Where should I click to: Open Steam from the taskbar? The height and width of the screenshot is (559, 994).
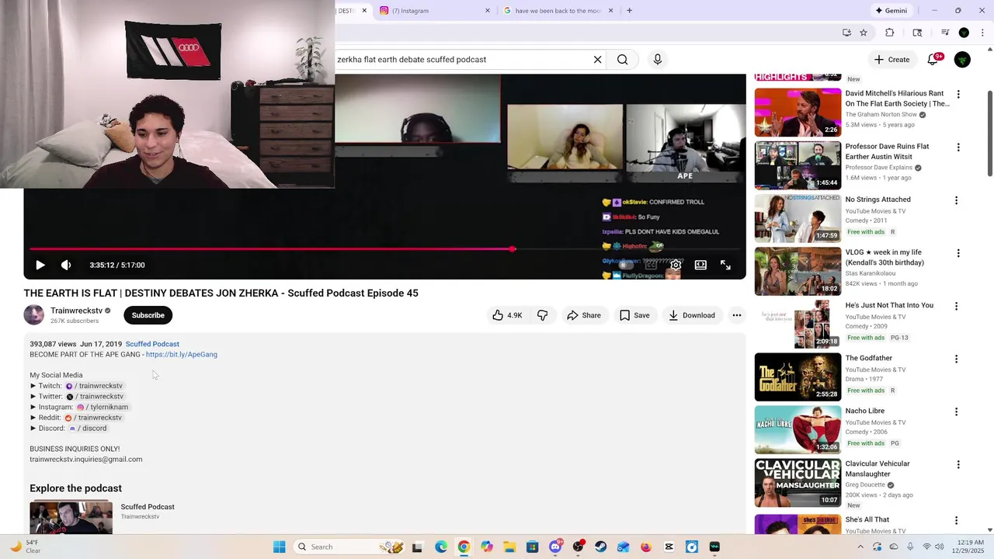pos(600,547)
